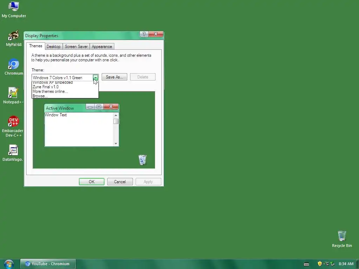The width and height of the screenshot is (359, 269).
Task: Click the network connection tray icon
Action: (326, 264)
